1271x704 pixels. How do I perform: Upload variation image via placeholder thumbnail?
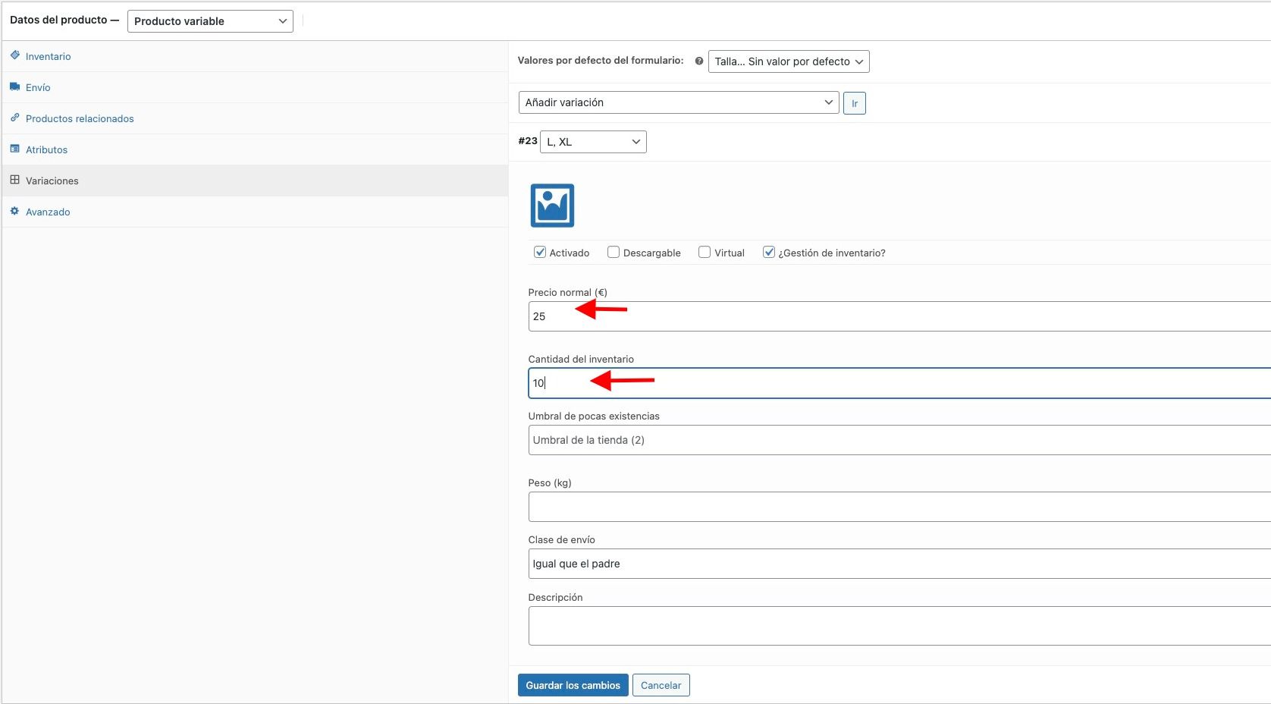click(x=552, y=206)
